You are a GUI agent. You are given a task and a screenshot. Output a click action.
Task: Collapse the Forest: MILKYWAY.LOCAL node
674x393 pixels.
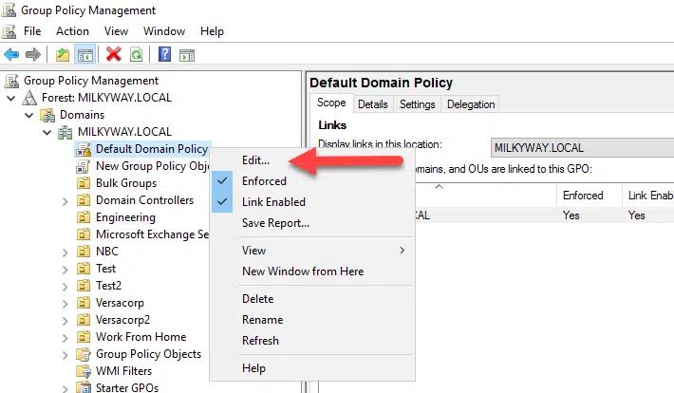(11, 99)
